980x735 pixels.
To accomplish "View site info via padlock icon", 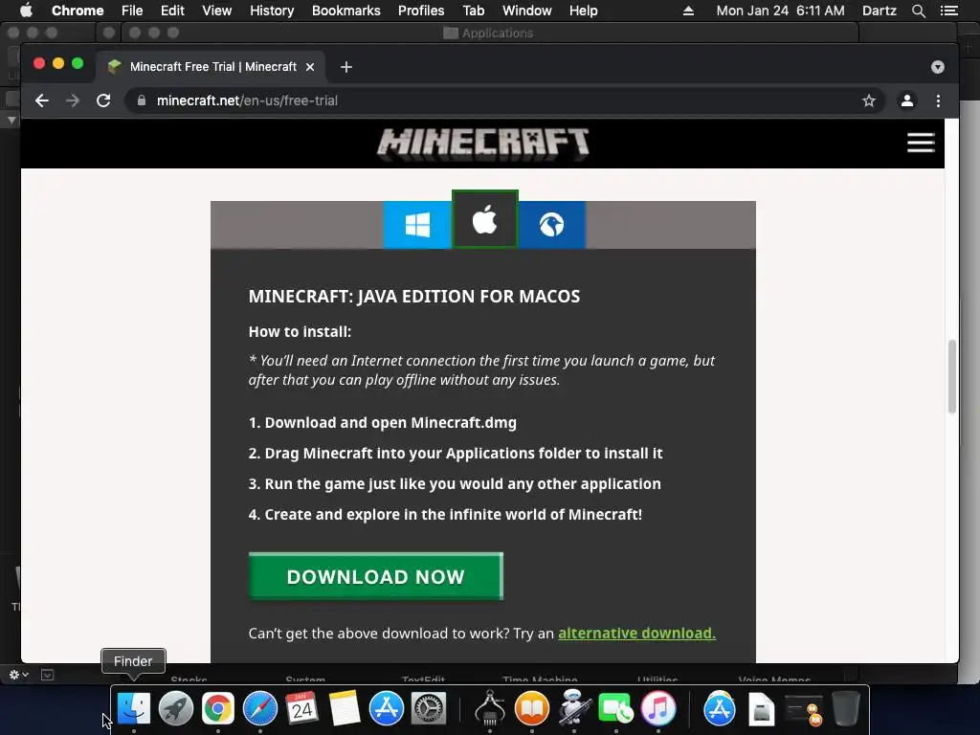I will (x=142, y=100).
